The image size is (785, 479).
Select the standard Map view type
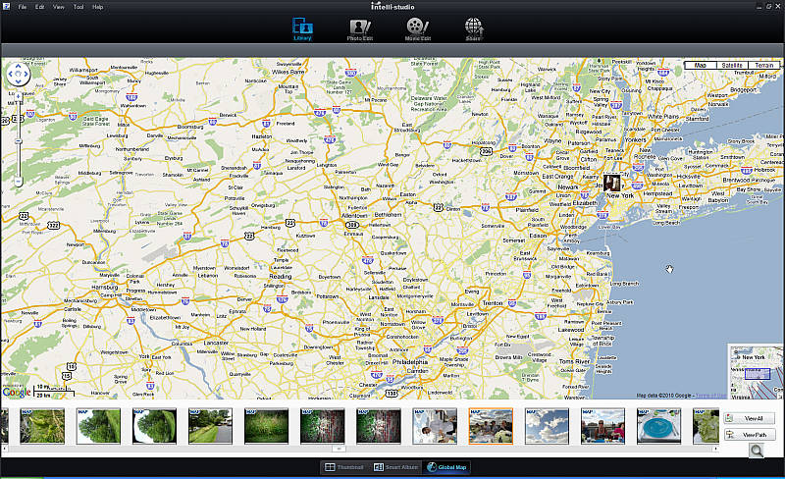[x=701, y=66]
